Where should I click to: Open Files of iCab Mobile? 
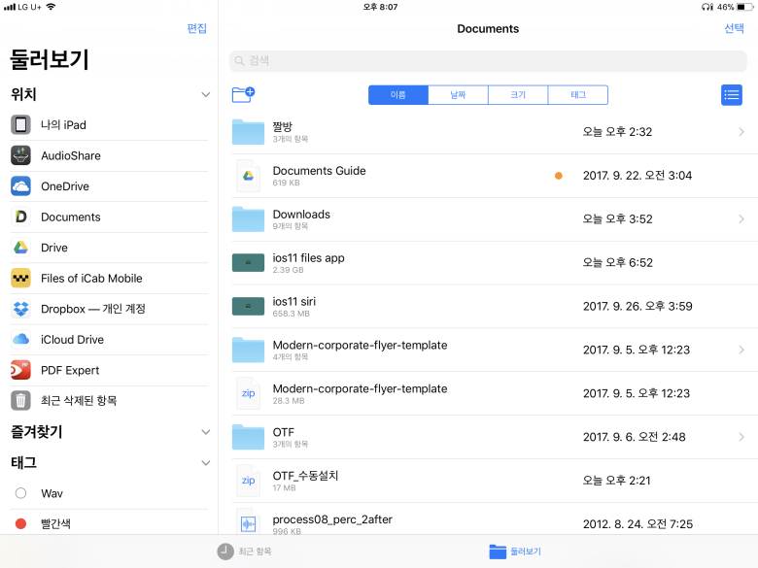coord(90,279)
